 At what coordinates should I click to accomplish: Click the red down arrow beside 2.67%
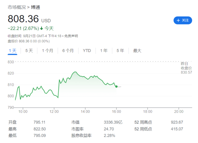click(41, 28)
